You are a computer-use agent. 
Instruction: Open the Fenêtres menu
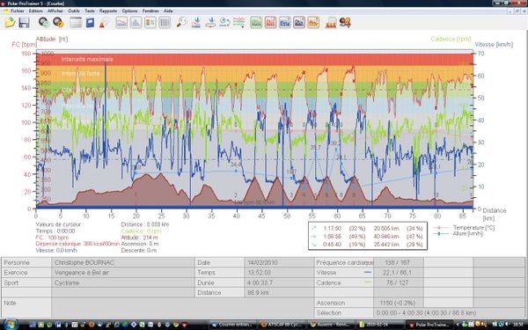(x=150, y=11)
